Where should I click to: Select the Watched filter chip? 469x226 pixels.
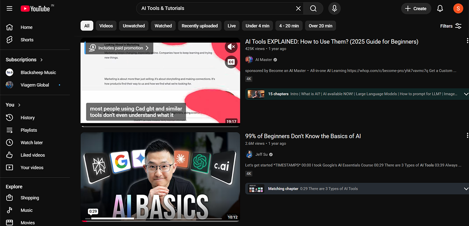tap(163, 26)
